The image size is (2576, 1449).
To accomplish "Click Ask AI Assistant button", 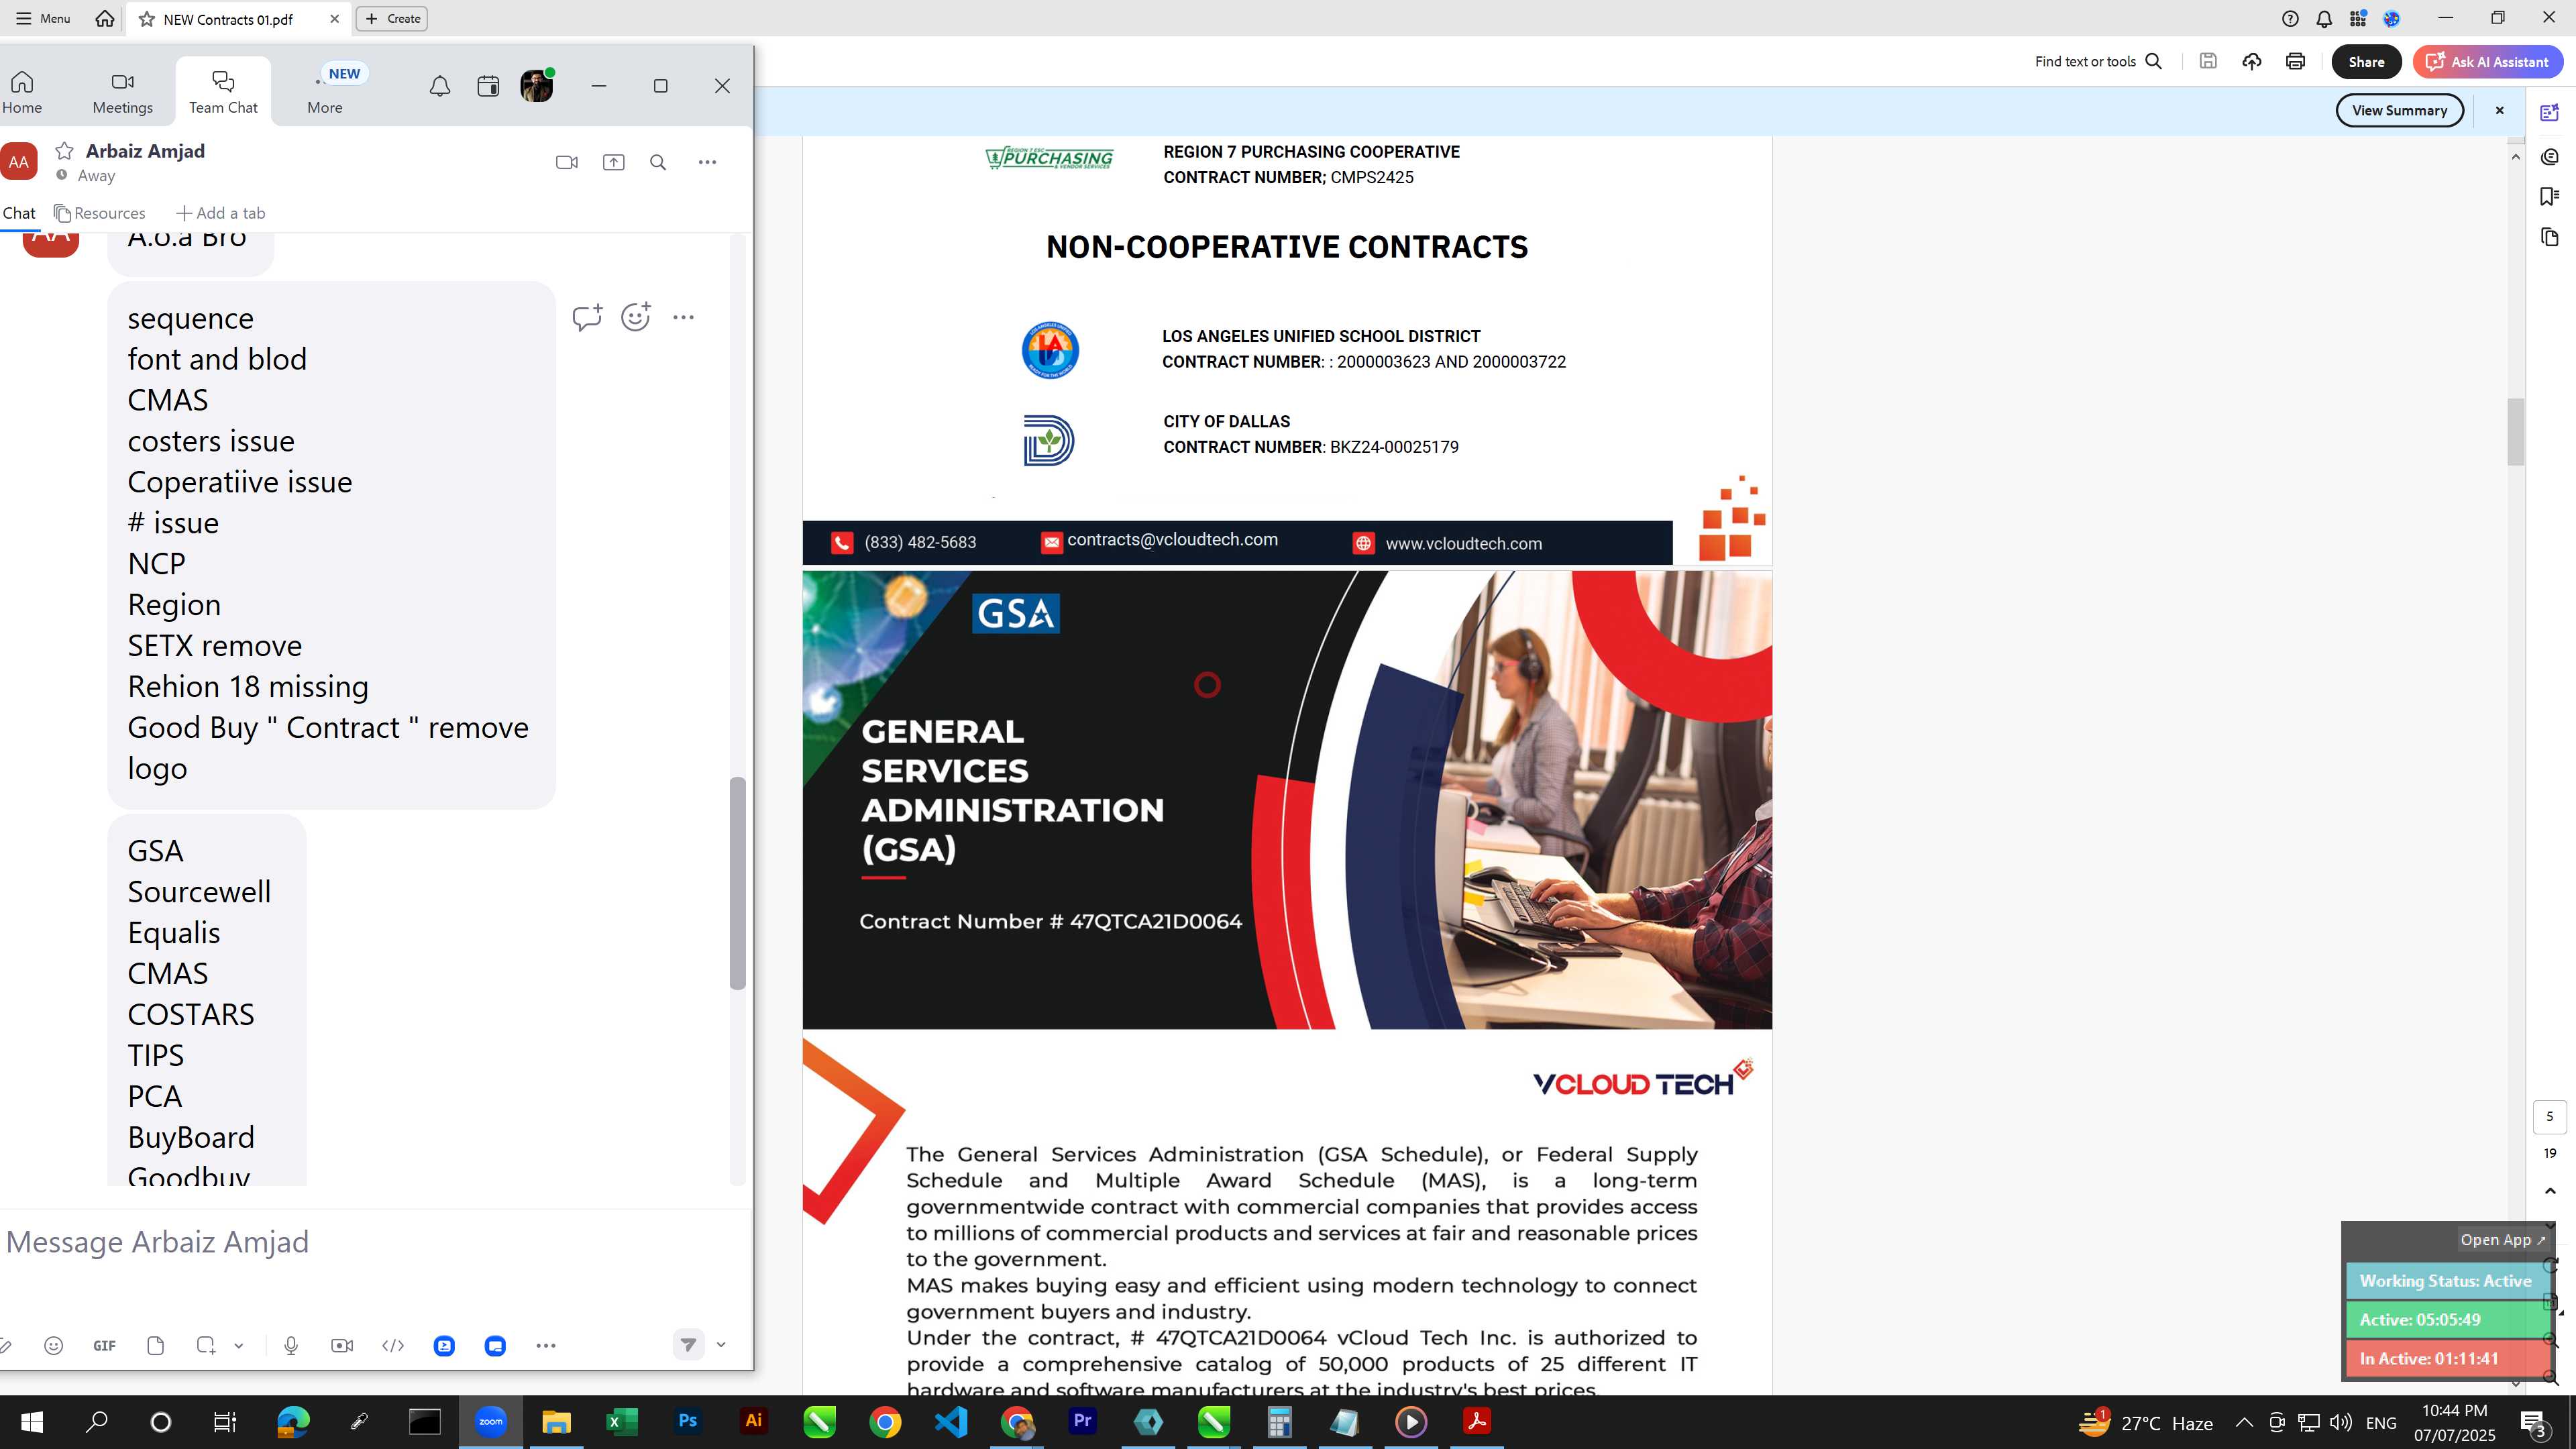I will (x=2487, y=61).
